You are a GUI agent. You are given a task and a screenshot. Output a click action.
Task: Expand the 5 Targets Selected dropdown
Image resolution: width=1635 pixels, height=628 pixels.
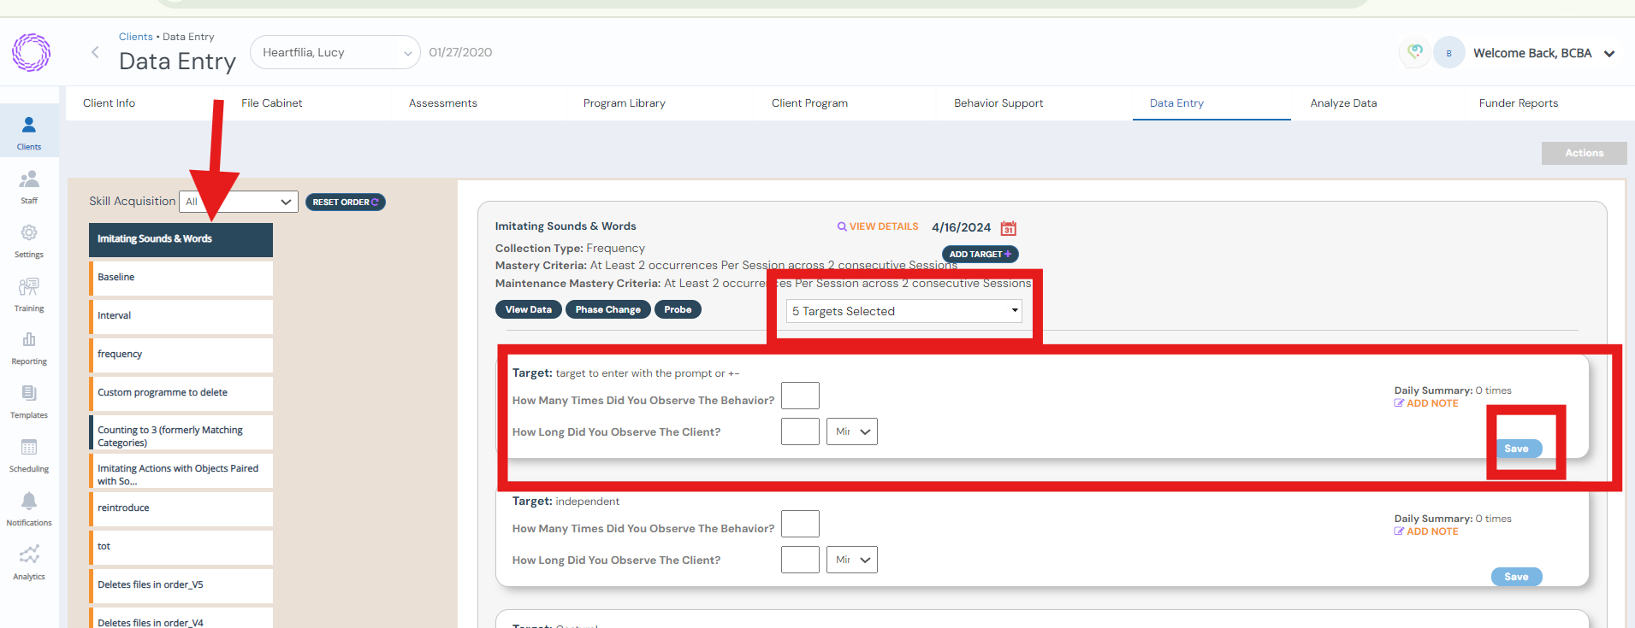point(903,311)
